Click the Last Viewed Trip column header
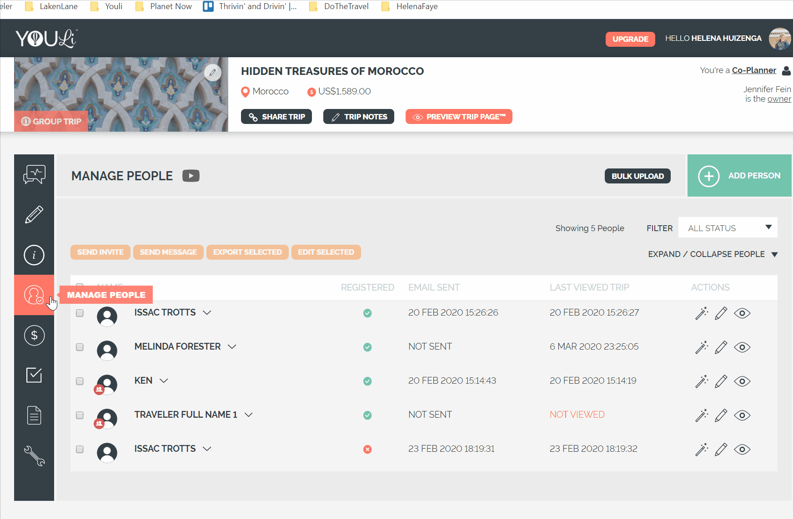 click(589, 287)
